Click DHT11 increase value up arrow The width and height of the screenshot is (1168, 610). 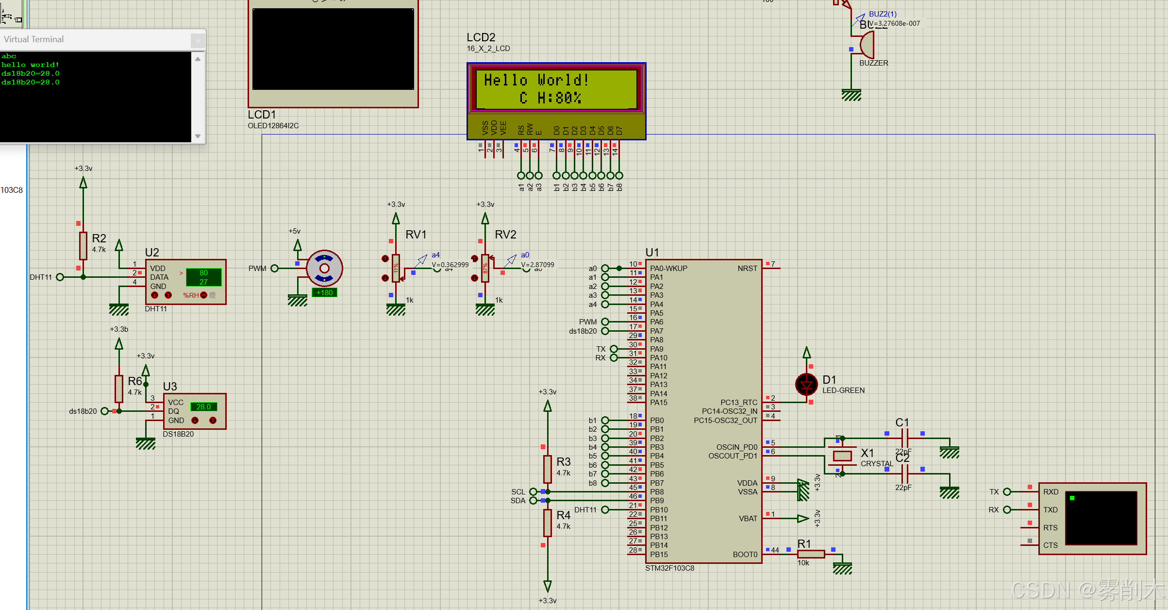coord(168,295)
